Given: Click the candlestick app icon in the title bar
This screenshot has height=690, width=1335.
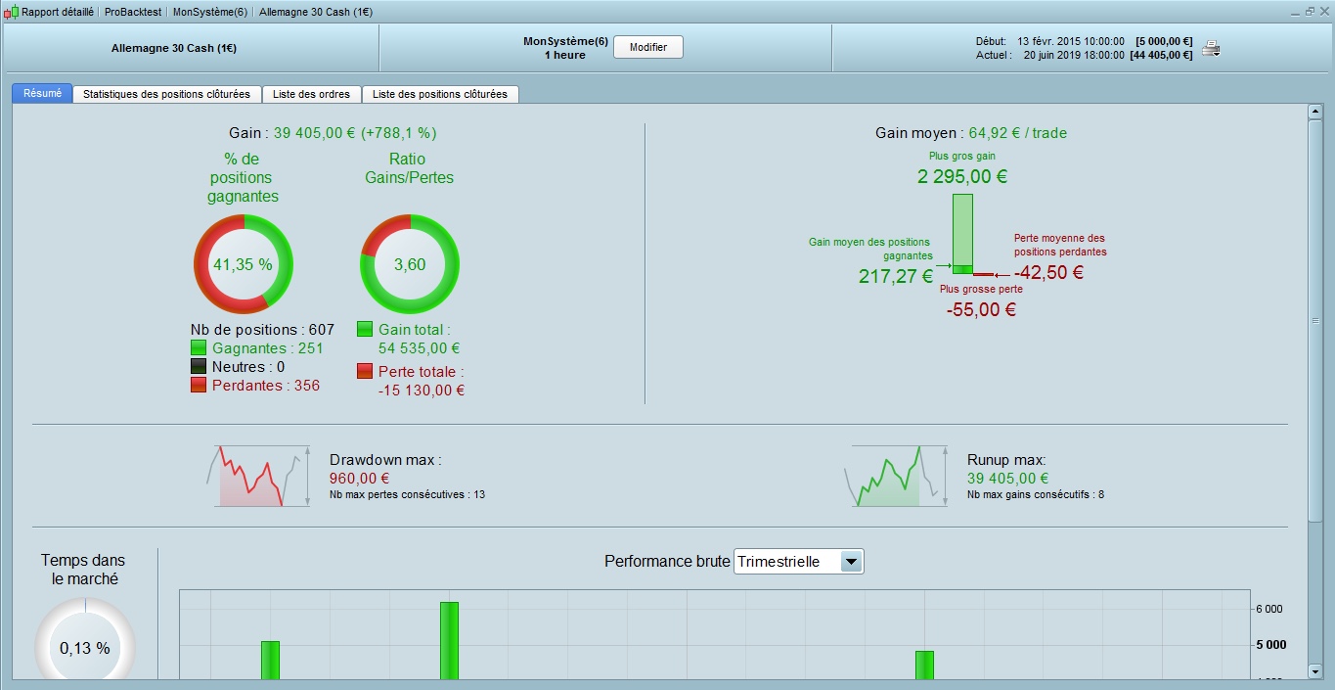Looking at the screenshot, I should point(11,13).
